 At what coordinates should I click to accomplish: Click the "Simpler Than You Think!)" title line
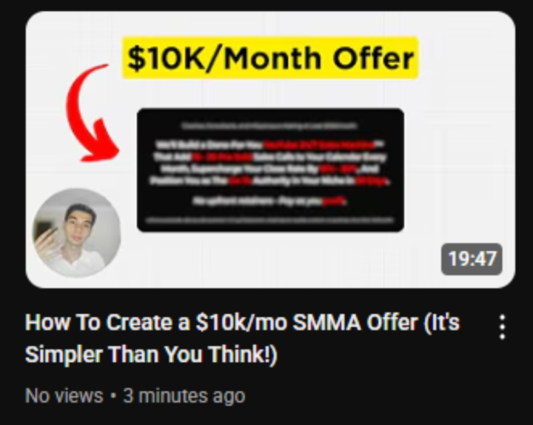coord(151,354)
